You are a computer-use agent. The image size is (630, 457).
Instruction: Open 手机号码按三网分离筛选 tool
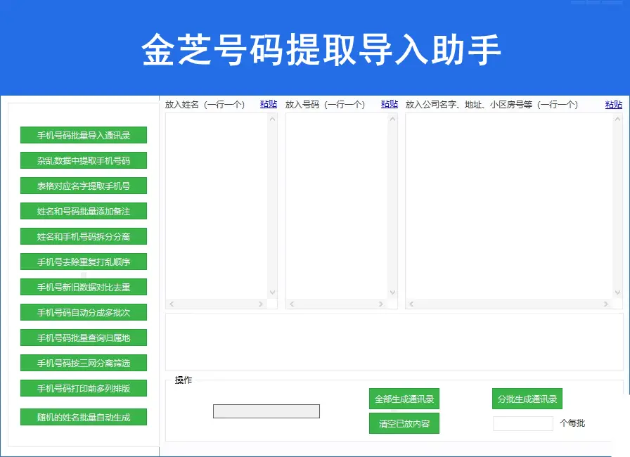pos(84,363)
